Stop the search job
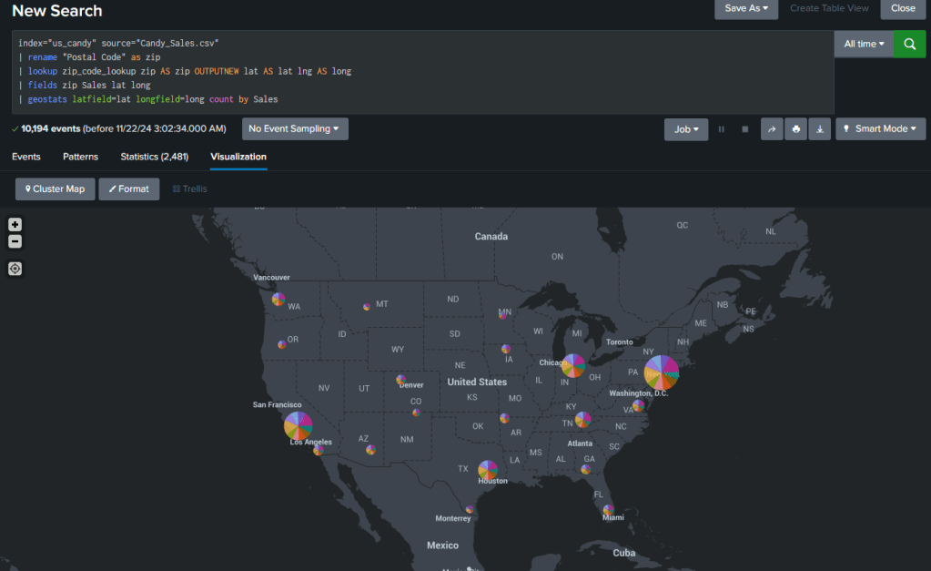Image resolution: width=931 pixels, height=571 pixels. [x=744, y=129]
